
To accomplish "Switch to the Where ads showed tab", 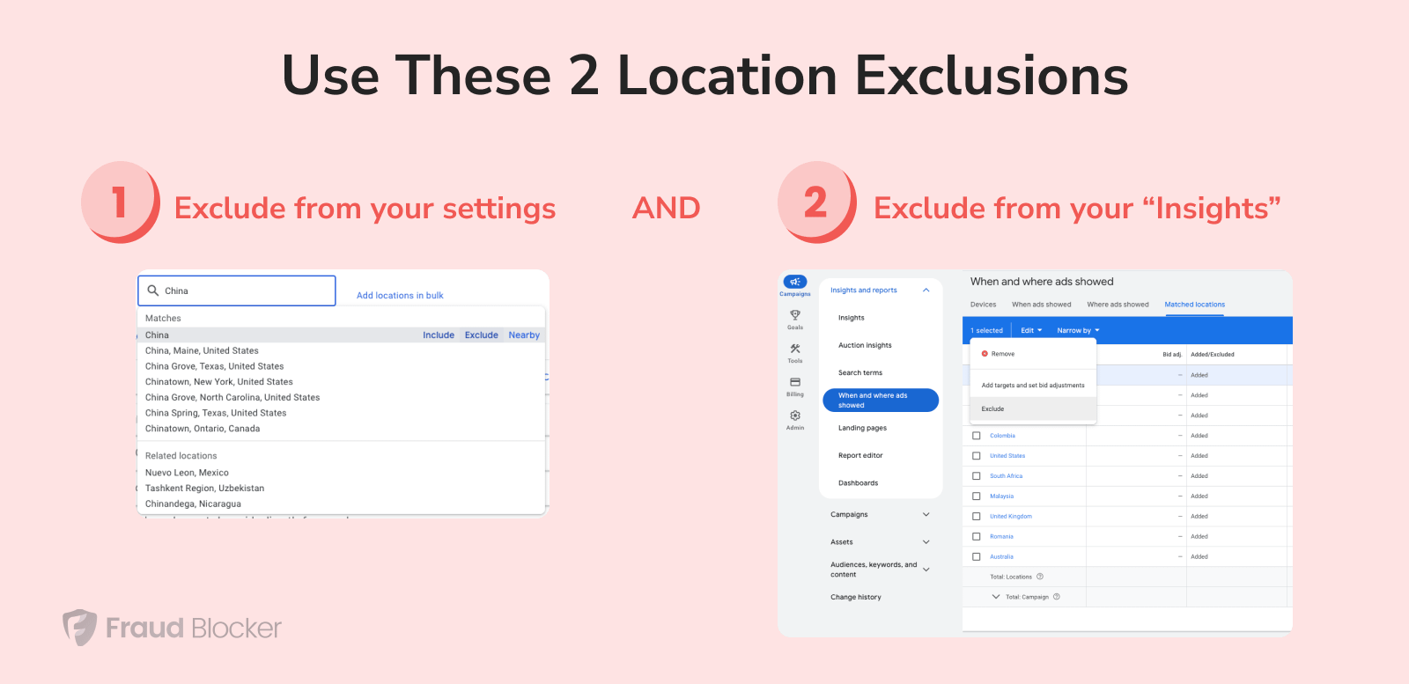I will [x=1118, y=305].
